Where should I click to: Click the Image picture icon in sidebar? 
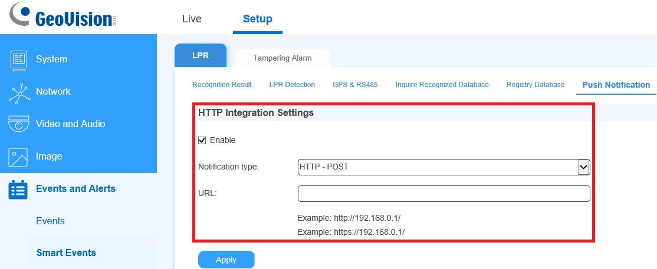click(x=18, y=157)
